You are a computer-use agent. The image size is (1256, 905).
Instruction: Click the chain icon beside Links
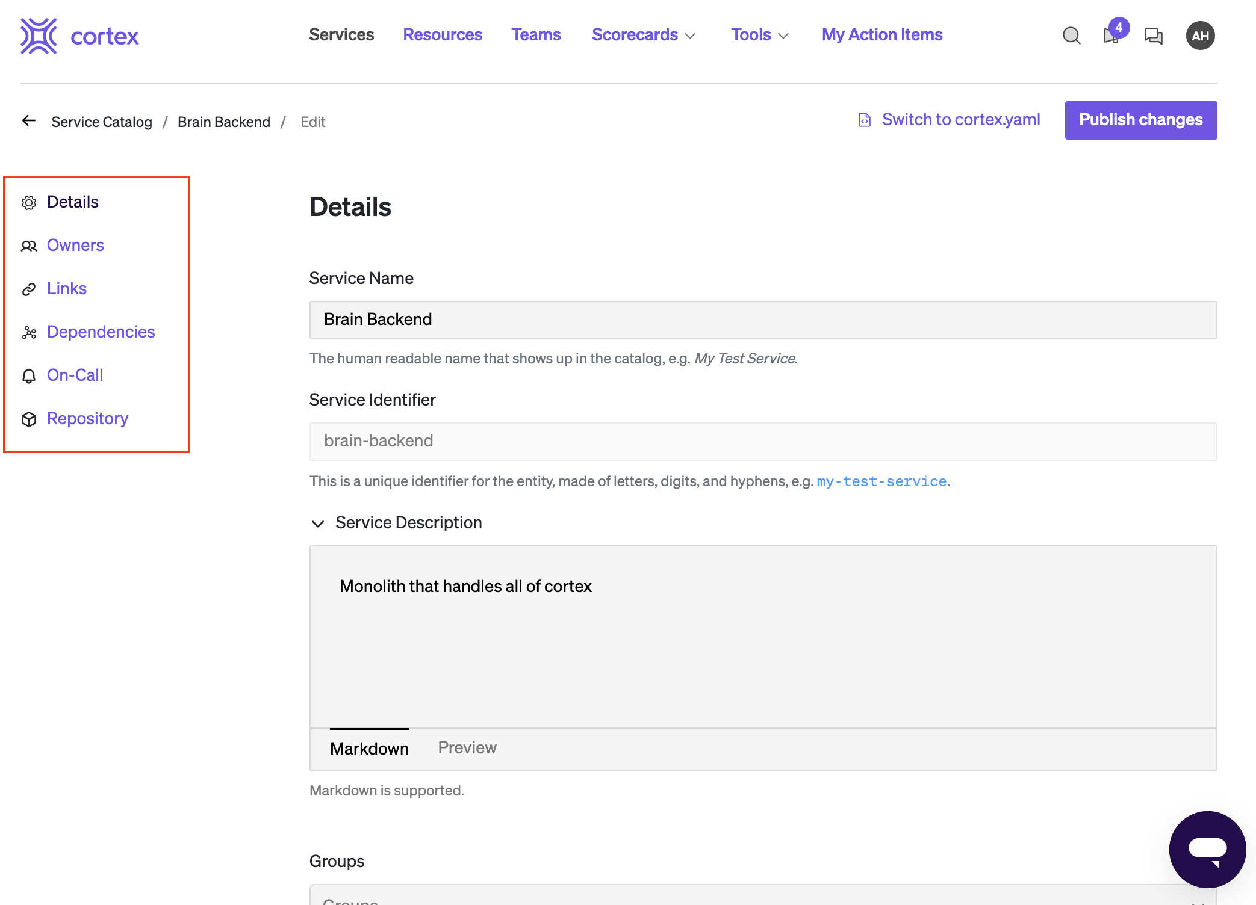(x=29, y=289)
